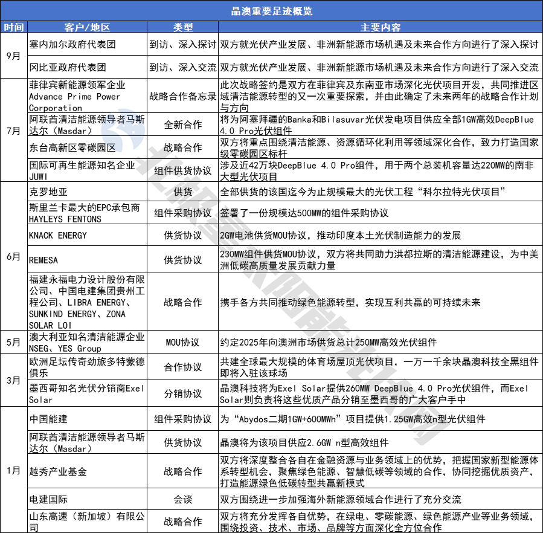The height and width of the screenshot is (533, 543).
Task: Click the 分销协议 type cell
Action: tap(183, 393)
